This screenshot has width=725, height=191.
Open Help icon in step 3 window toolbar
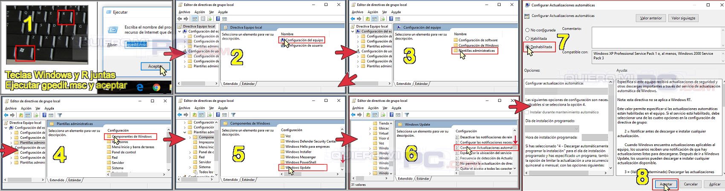coord(391,19)
